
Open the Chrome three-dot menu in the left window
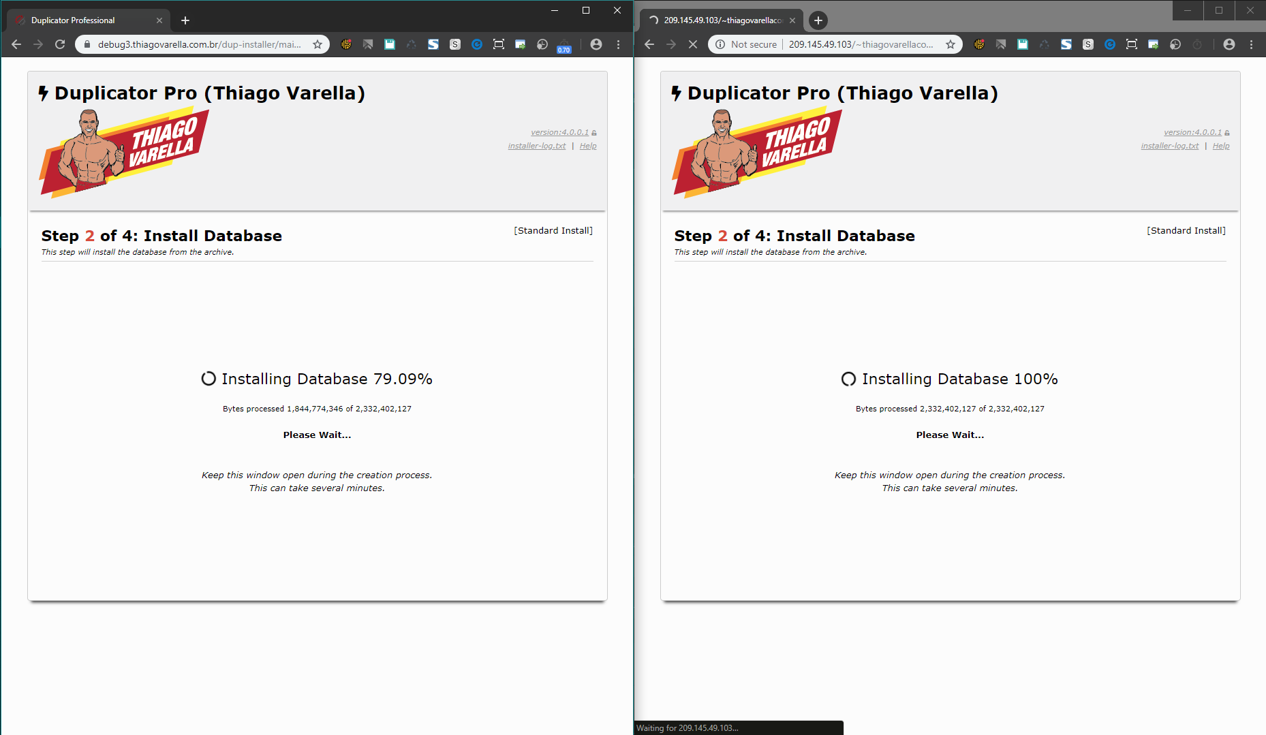coord(619,44)
